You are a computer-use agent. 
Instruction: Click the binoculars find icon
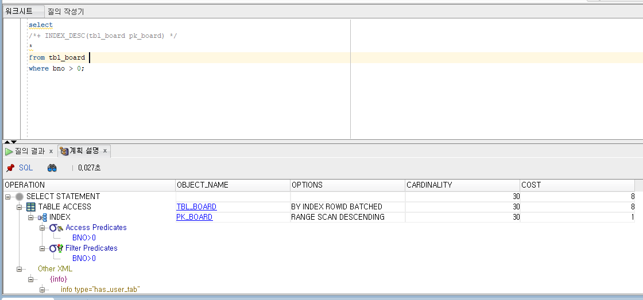(52, 168)
